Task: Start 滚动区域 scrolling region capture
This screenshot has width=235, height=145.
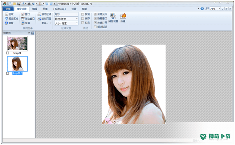Action: 44,14
